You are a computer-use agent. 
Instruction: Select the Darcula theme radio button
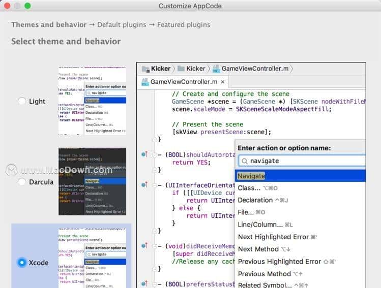[x=22, y=182]
